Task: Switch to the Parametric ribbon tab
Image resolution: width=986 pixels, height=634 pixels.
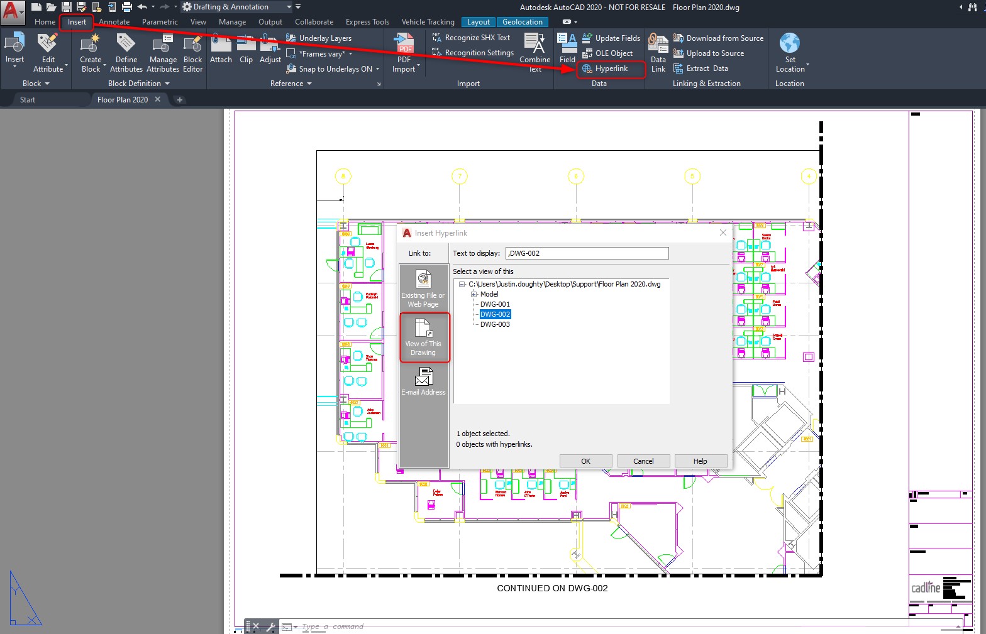Action: point(160,22)
